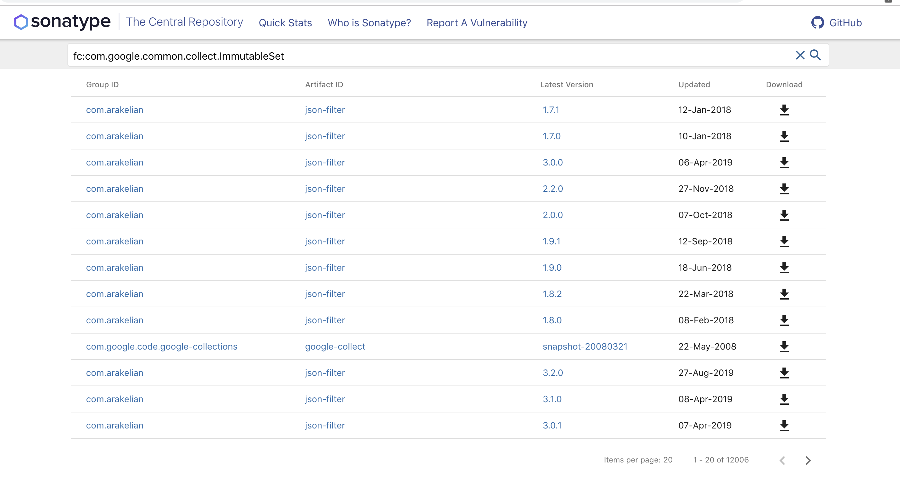Open Quick Stats menu item

point(285,23)
